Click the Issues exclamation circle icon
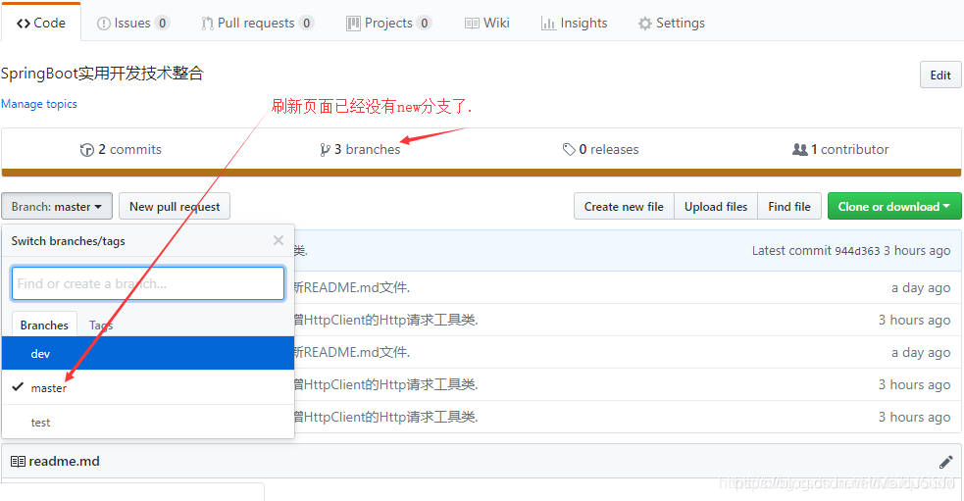The width and height of the screenshot is (964, 501). (103, 24)
